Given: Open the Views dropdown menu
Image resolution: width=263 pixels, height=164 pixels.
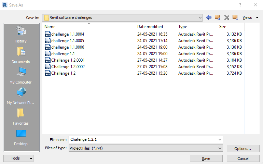Looking at the screenshot, I should point(251,17).
